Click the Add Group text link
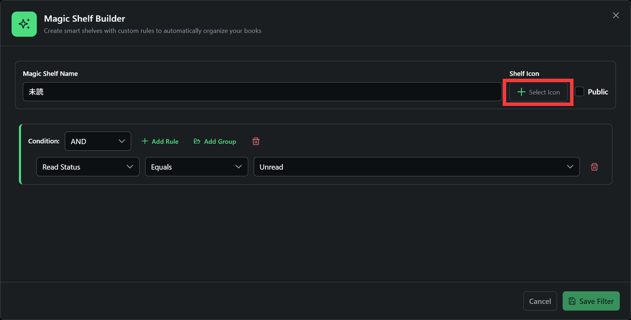The height and width of the screenshot is (320, 631). pos(220,142)
